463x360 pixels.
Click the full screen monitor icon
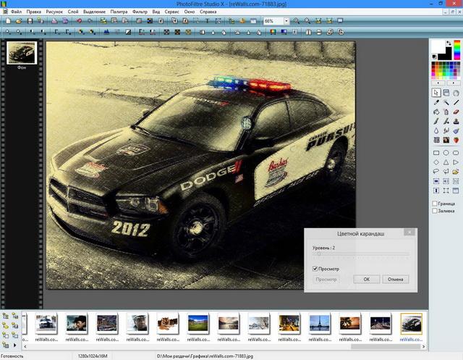[340, 21]
